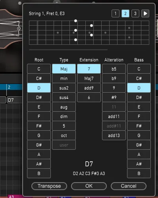Set Root to F#

click(39, 126)
